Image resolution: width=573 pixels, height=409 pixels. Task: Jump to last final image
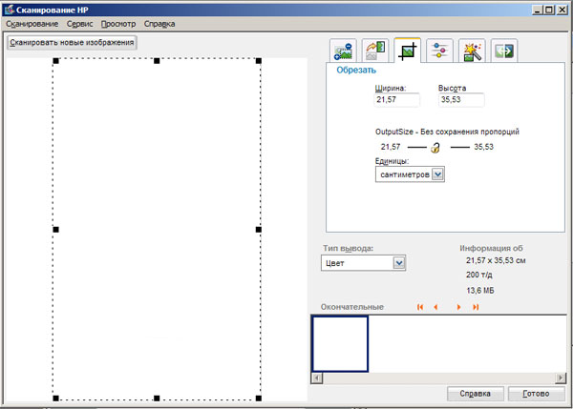(476, 307)
